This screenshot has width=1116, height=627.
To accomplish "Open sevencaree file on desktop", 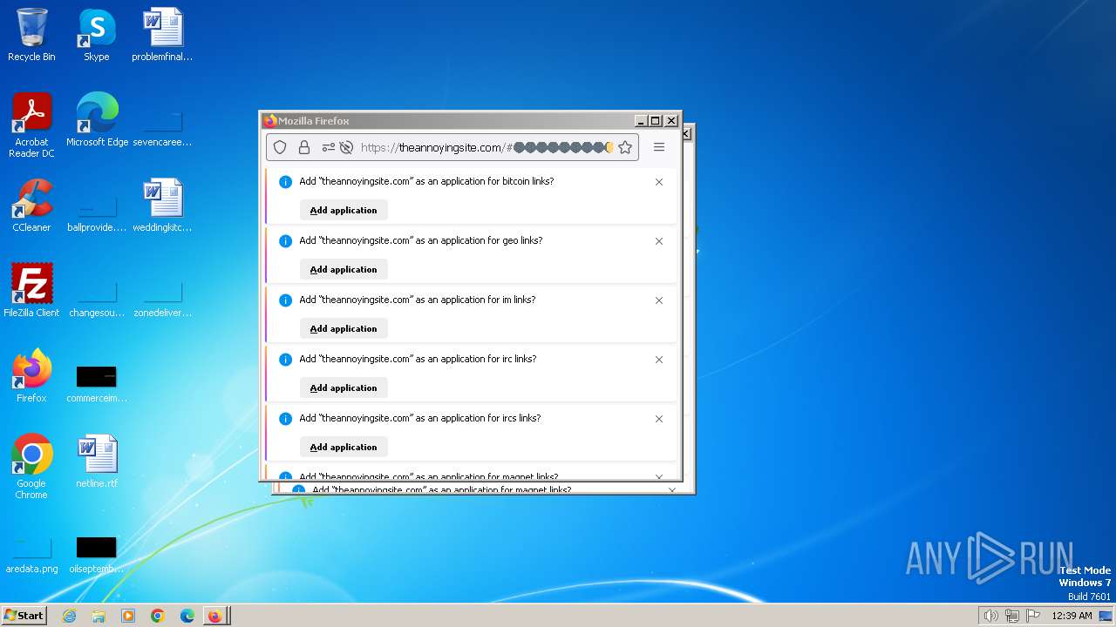I will click(162, 127).
